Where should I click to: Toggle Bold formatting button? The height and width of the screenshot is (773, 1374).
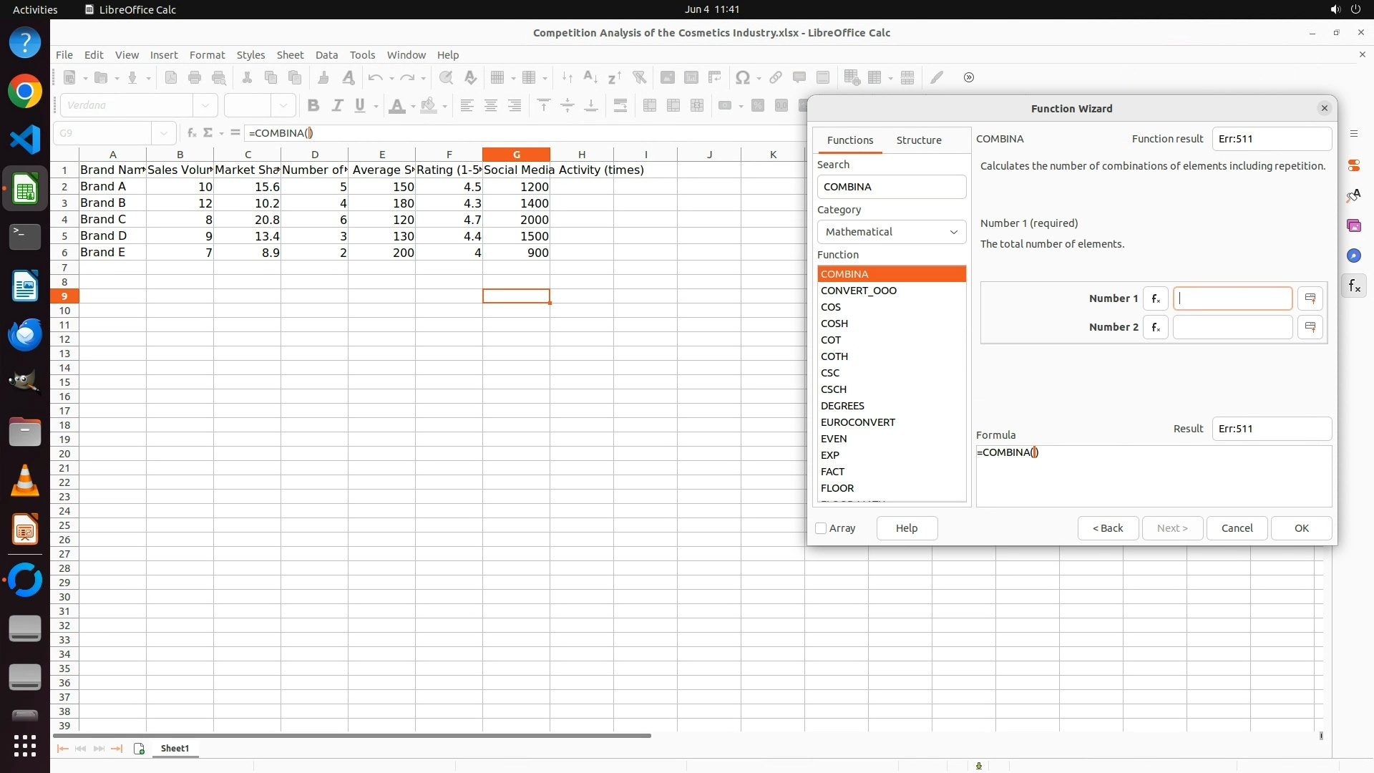tap(313, 106)
